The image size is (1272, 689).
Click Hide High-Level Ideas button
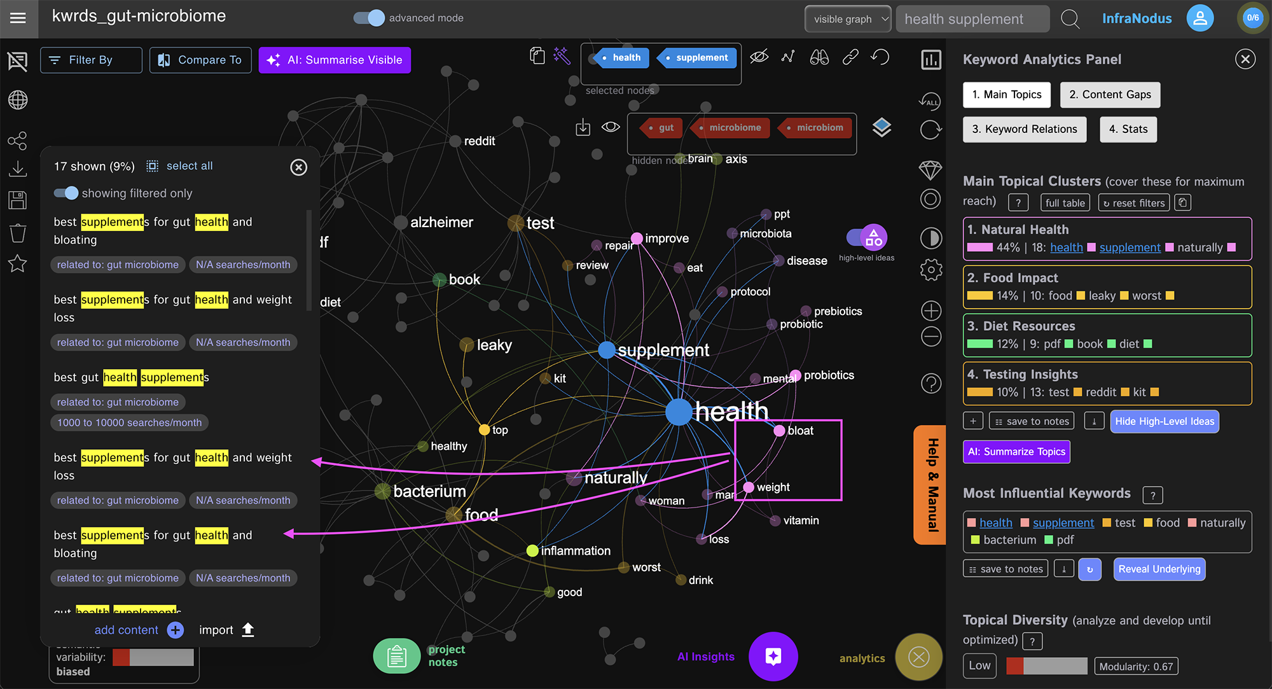(1165, 421)
